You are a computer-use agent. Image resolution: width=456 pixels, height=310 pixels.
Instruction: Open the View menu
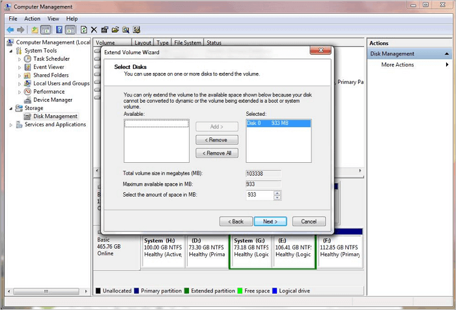53,19
